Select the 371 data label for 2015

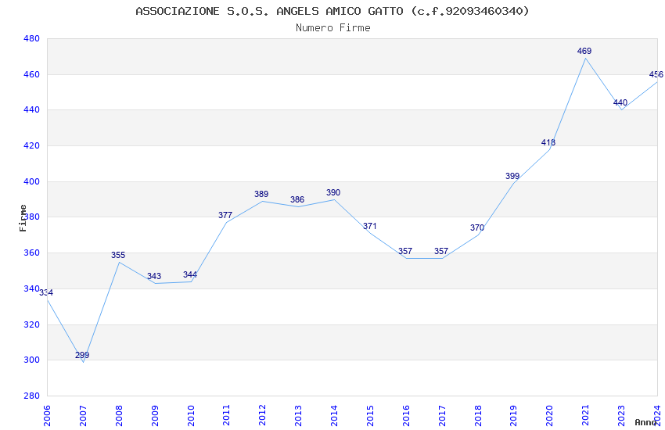click(369, 226)
